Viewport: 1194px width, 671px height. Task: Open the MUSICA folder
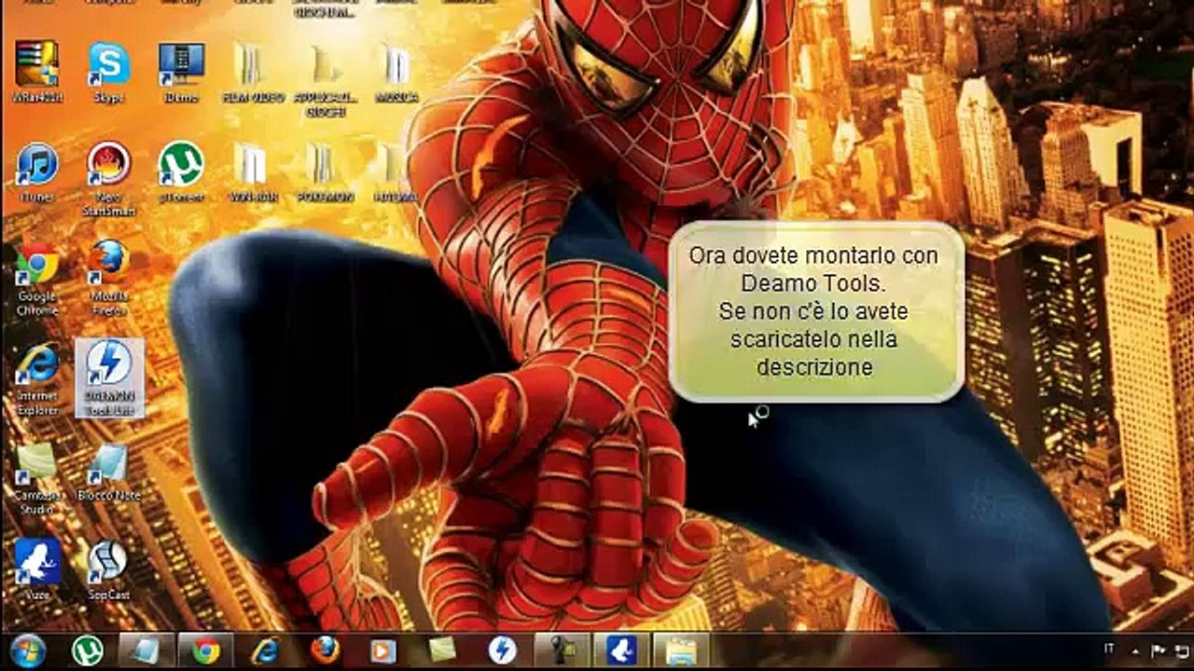pos(396,72)
